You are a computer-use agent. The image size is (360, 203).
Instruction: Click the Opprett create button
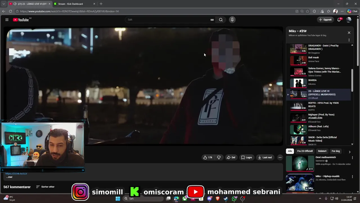tap(325, 20)
